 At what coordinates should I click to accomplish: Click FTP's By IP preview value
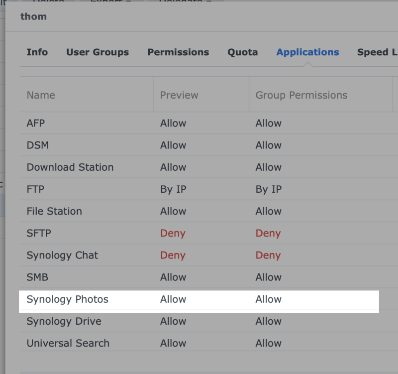point(173,190)
